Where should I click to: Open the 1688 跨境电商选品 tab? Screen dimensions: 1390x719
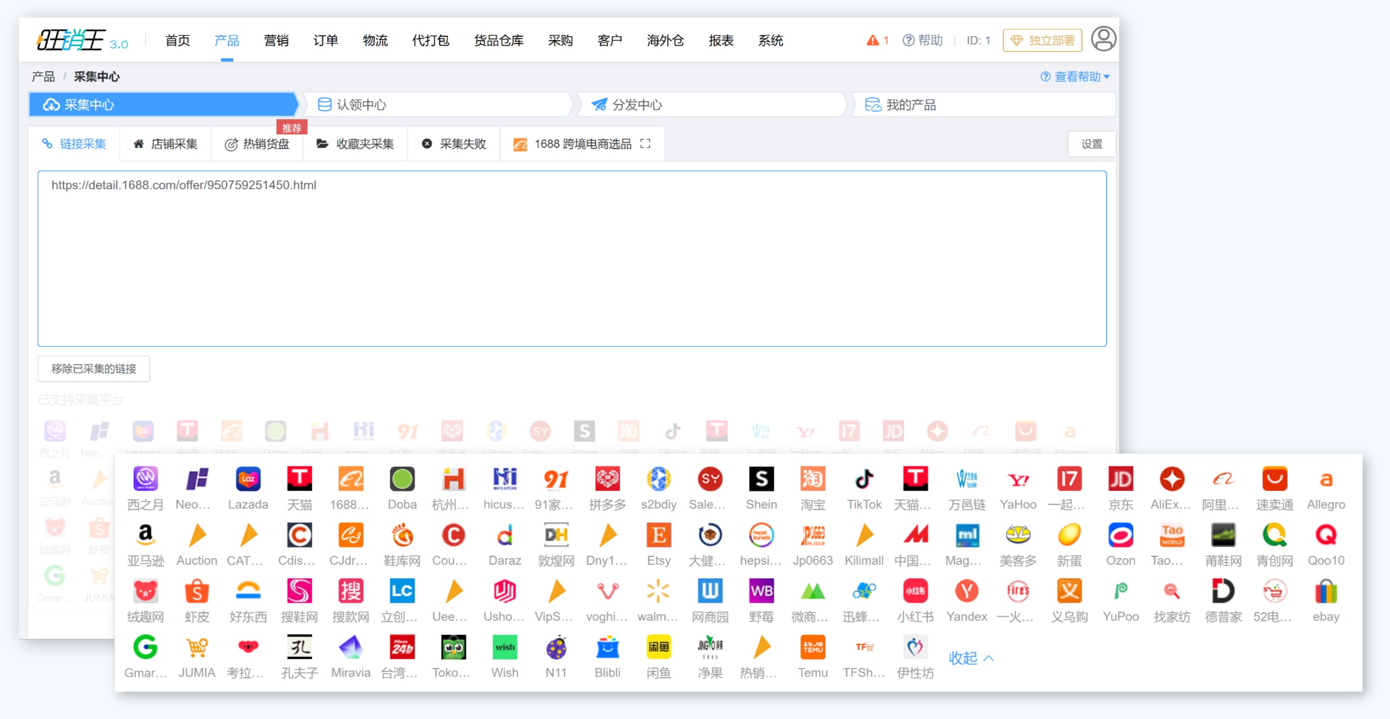(582, 144)
